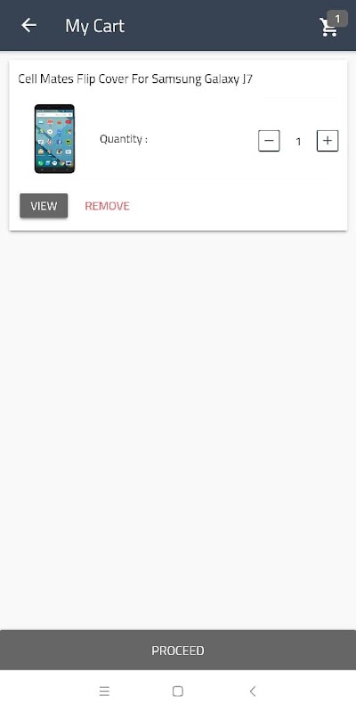Select the Cell Mates Flip Cover title
Screen dimensions: 356x713
click(135, 79)
